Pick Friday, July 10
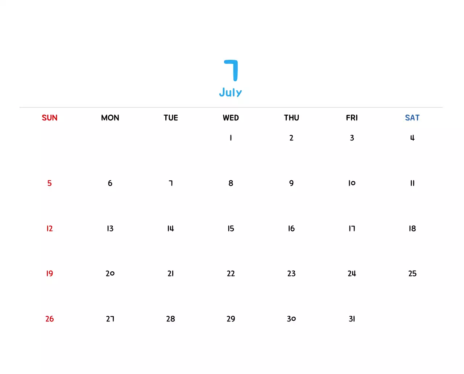464x374 pixels. pyautogui.click(x=352, y=183)
